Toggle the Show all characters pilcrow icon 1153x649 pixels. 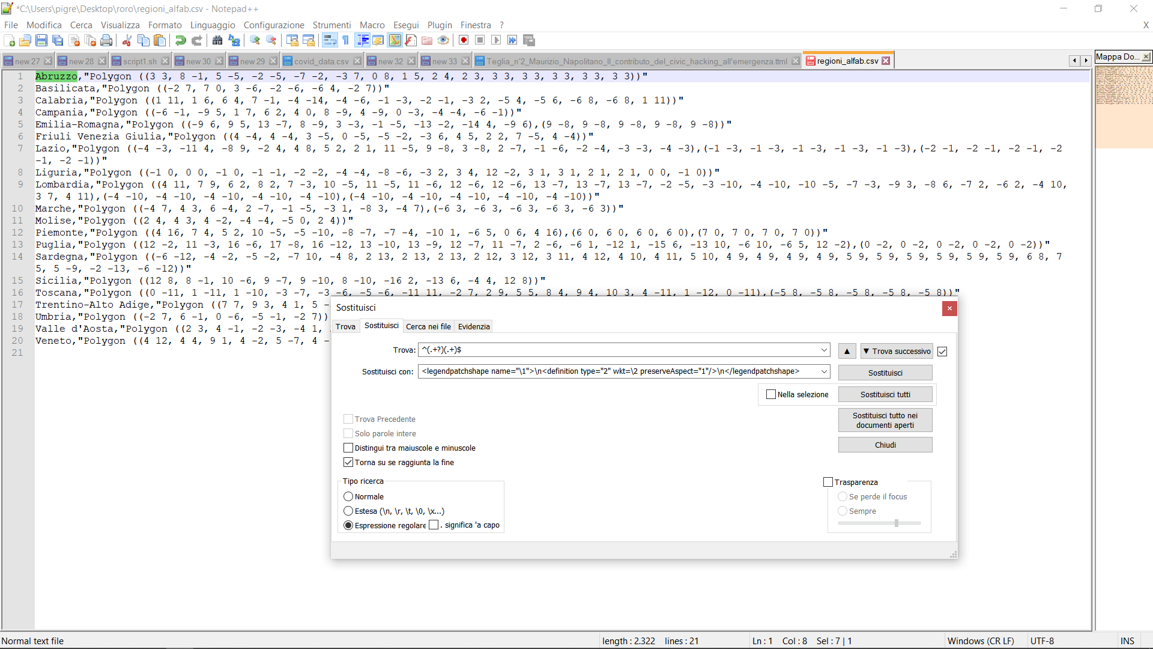(x=346, y=40)
